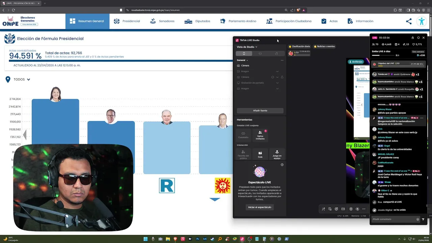Expand the first Imagen source chevron

point(277,71)
